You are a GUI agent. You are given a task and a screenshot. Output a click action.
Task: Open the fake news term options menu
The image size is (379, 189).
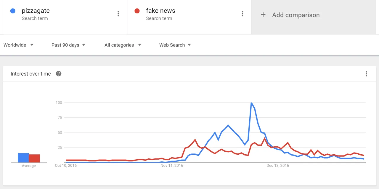(x=242, y=14)
